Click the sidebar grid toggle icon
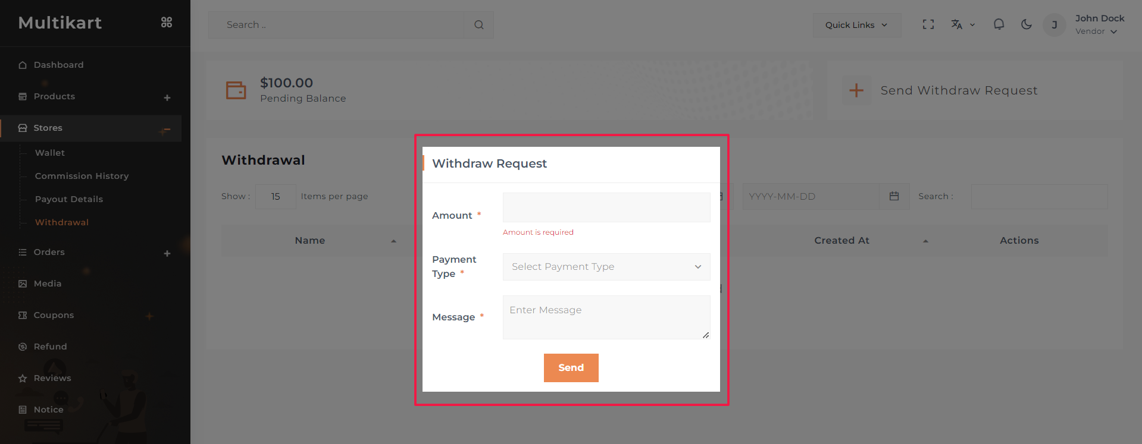The height and width of the screenshot is (444, 1142). (167, 23)
